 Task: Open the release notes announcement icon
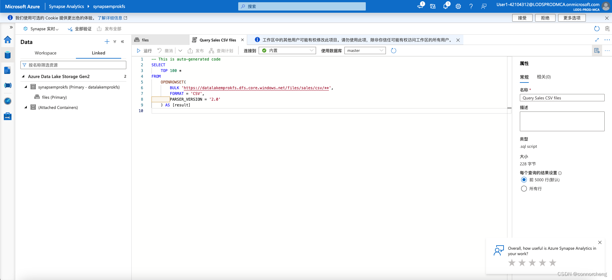[420, 6]
